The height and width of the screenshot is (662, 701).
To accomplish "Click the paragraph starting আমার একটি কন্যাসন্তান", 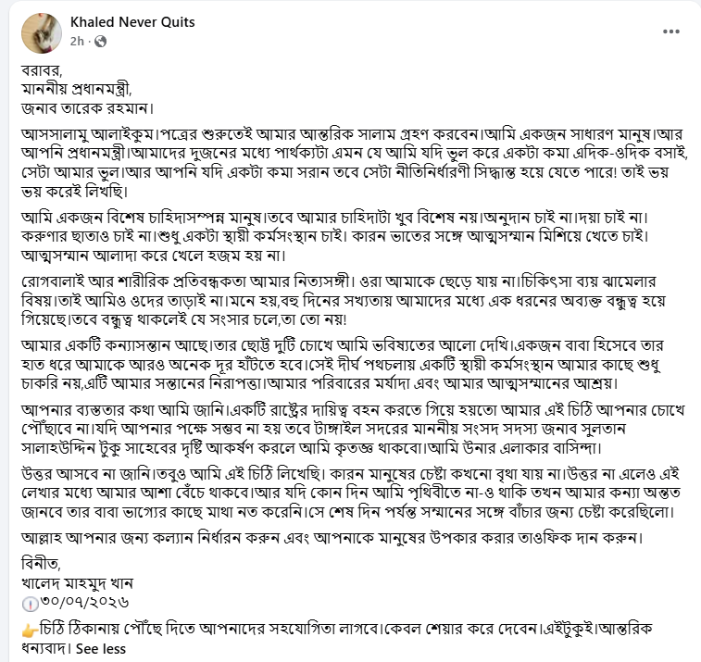I will pos(343,364).
